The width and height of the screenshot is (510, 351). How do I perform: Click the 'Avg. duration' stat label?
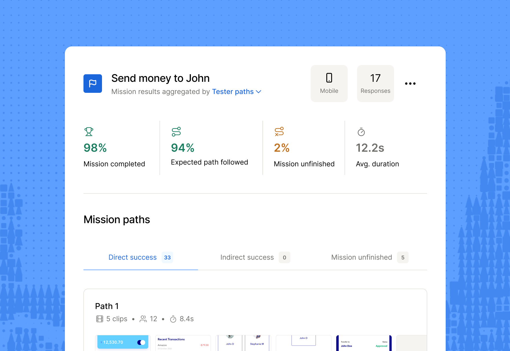point(377,164)
